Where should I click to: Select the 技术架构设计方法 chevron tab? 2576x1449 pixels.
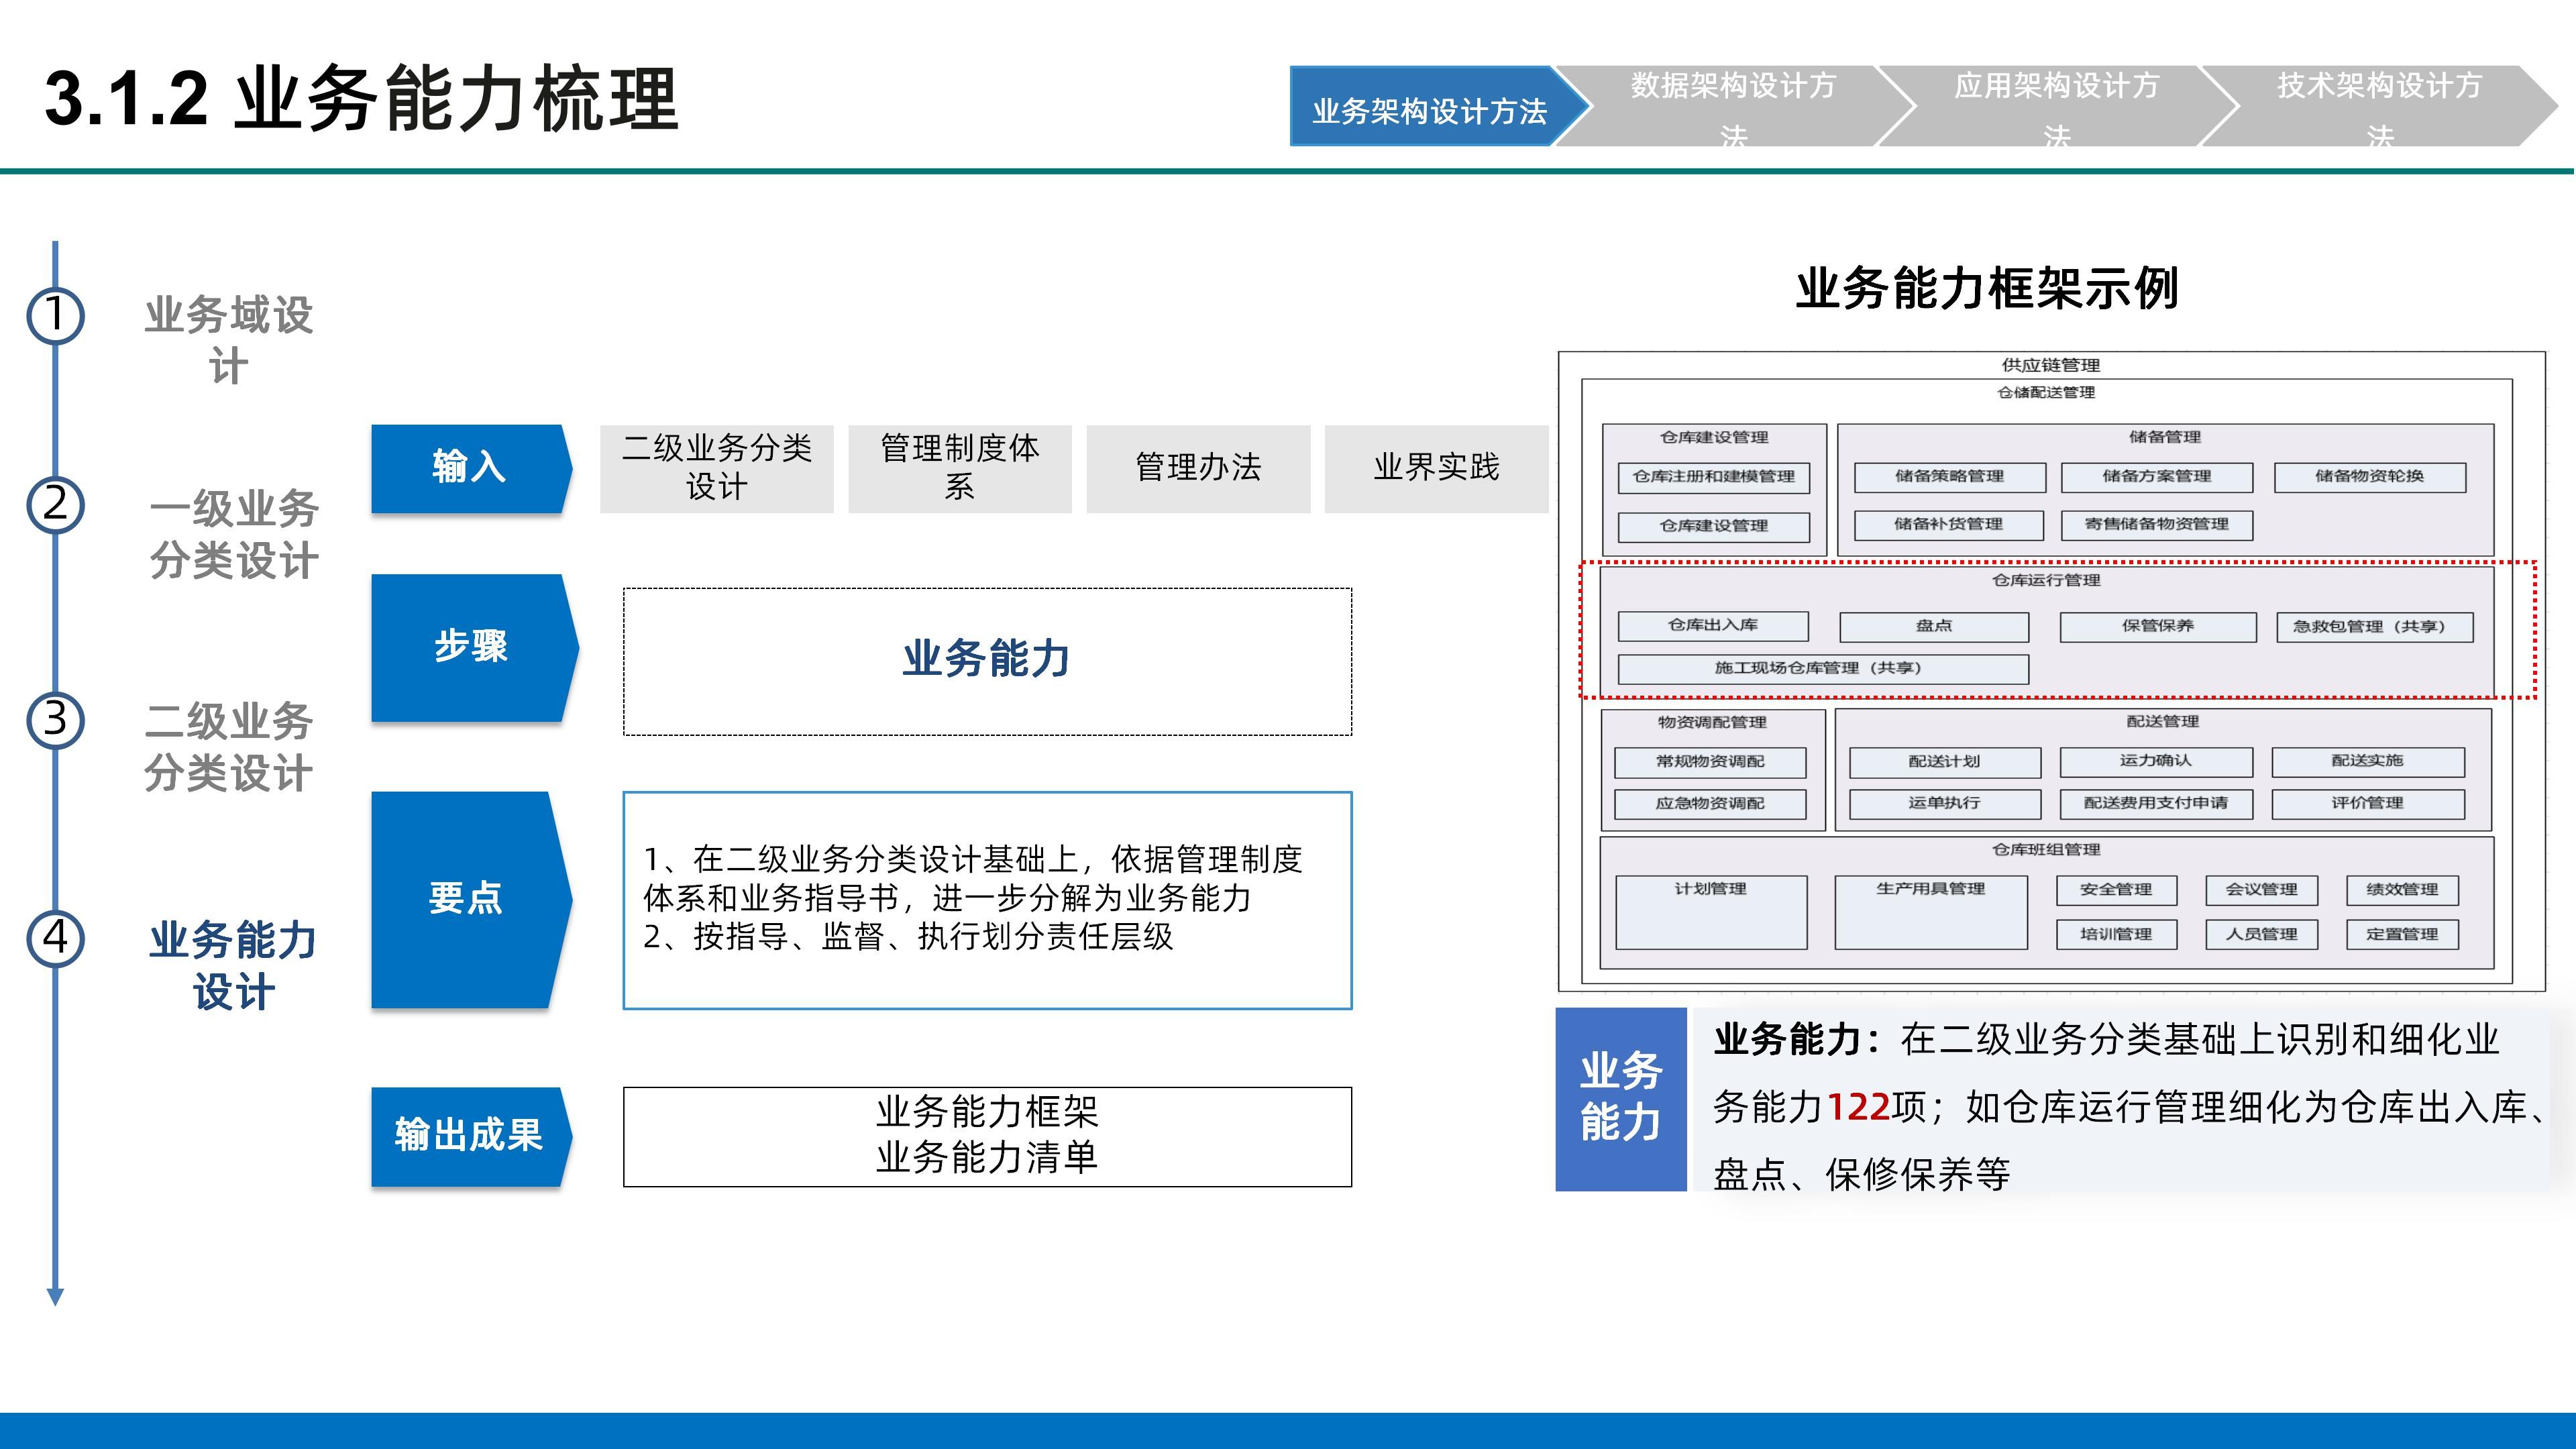click(x=2380, y=107)
